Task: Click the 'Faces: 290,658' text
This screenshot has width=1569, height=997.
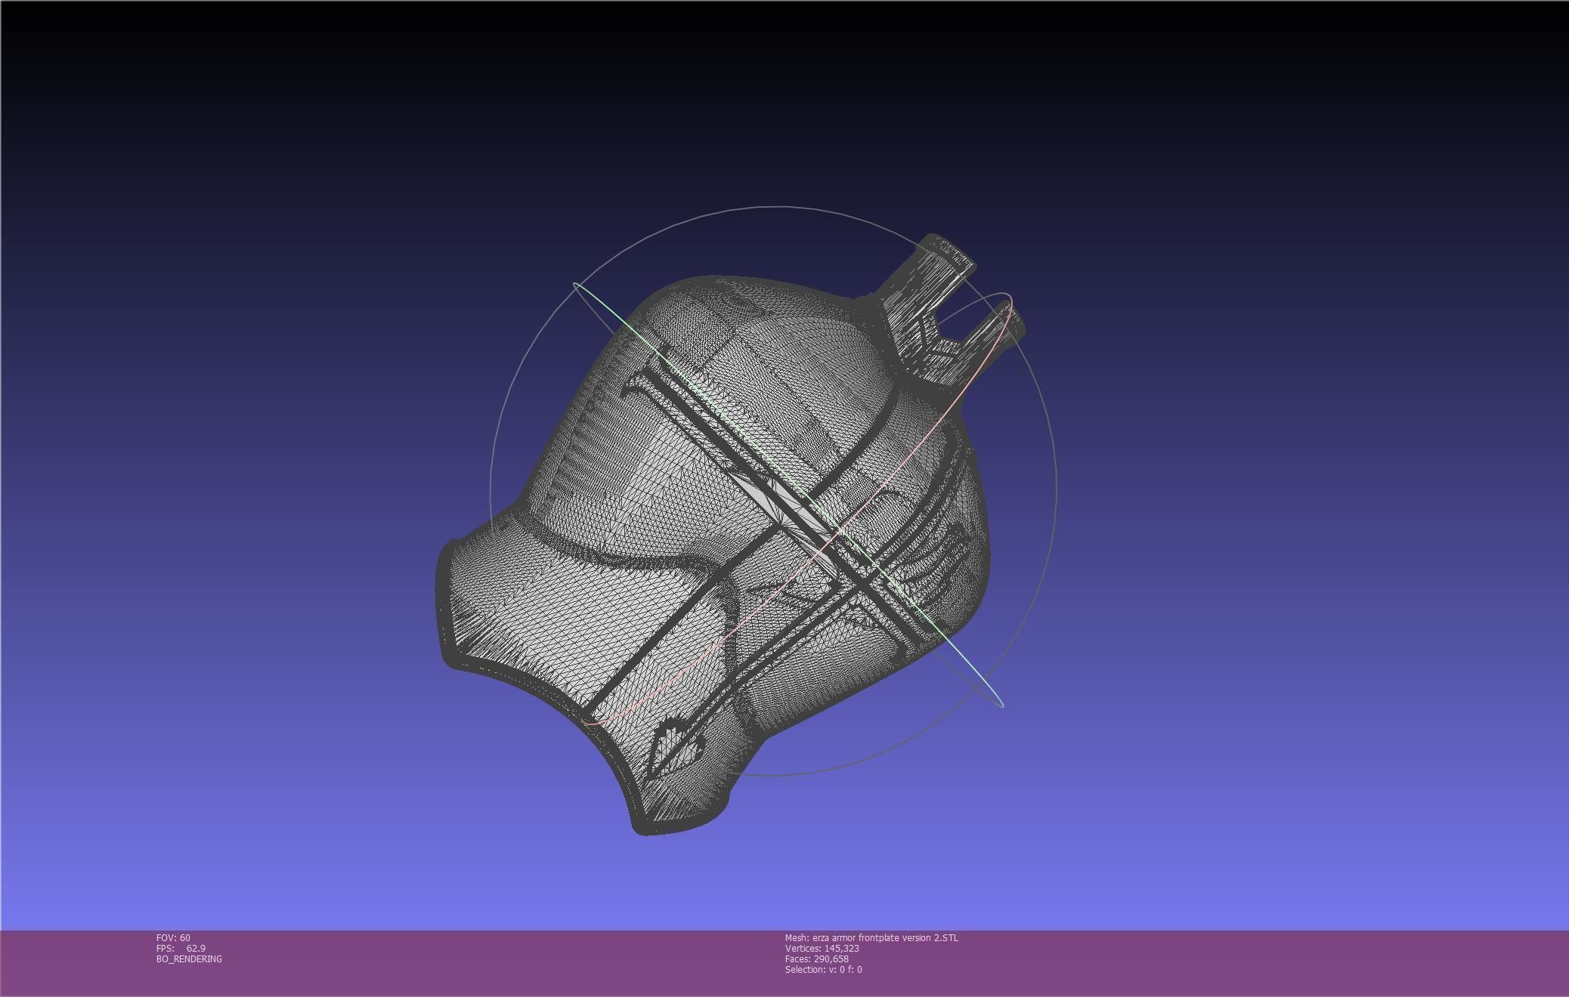Action: coord(817,958)
